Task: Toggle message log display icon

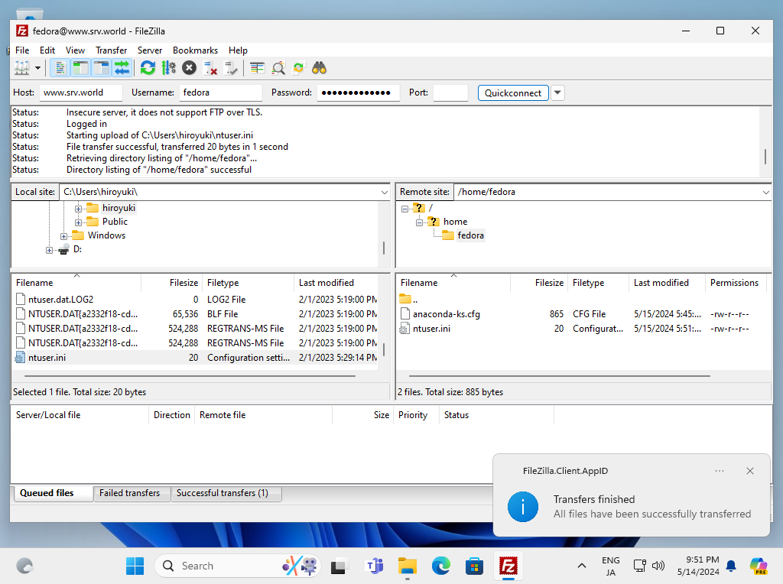Action: pyautogui.click(x=60, y=68)
